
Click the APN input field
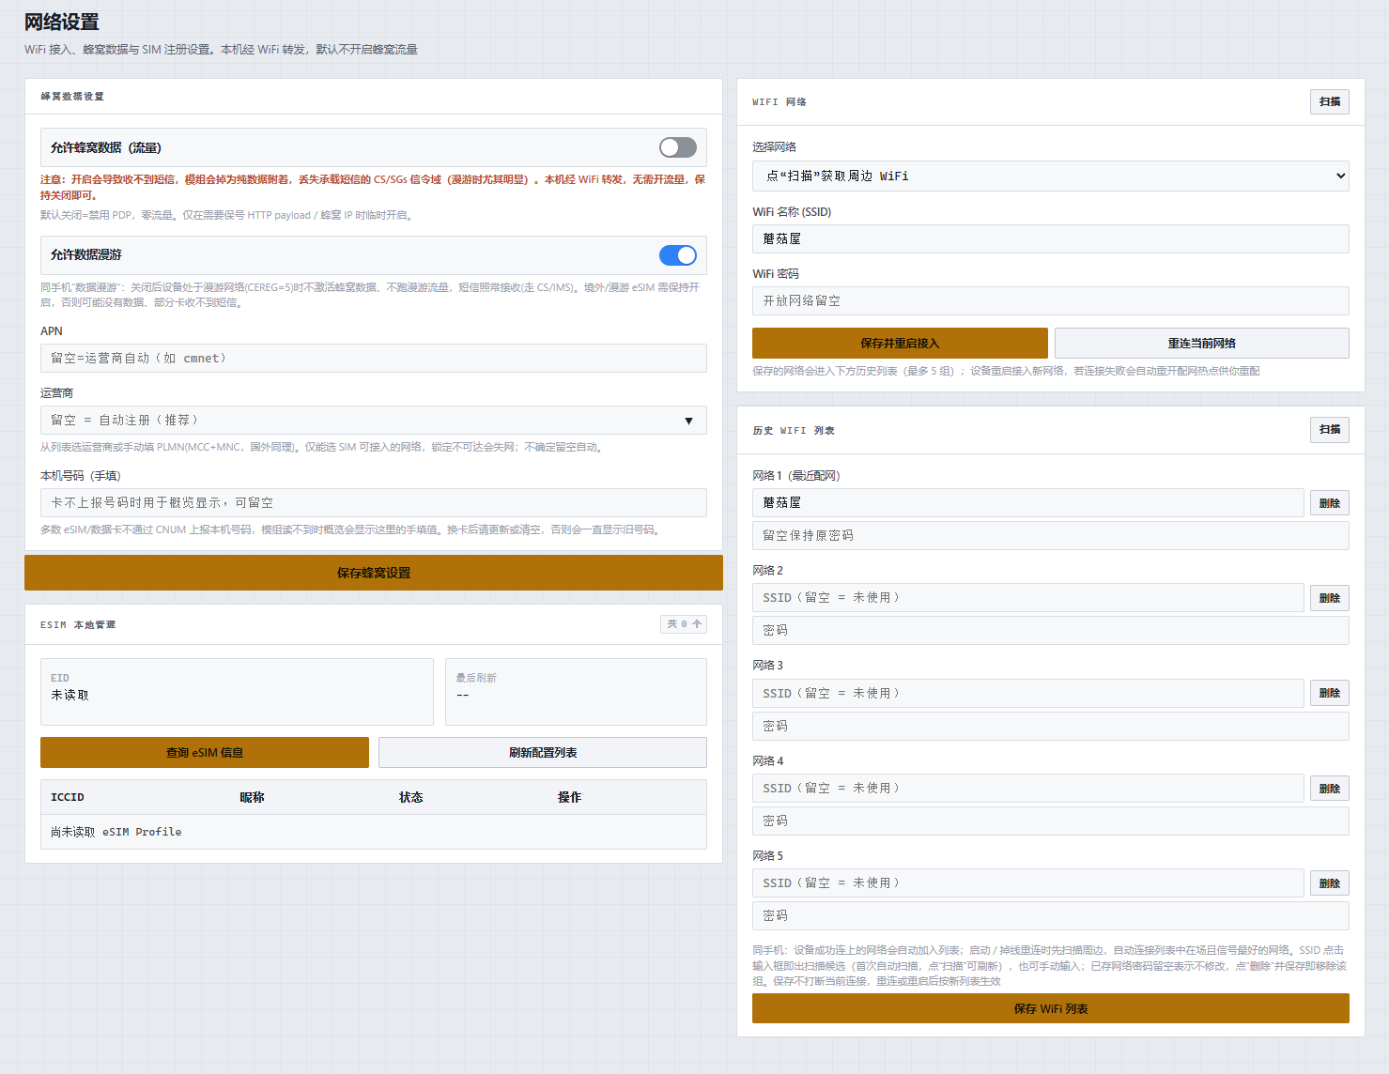374,359
